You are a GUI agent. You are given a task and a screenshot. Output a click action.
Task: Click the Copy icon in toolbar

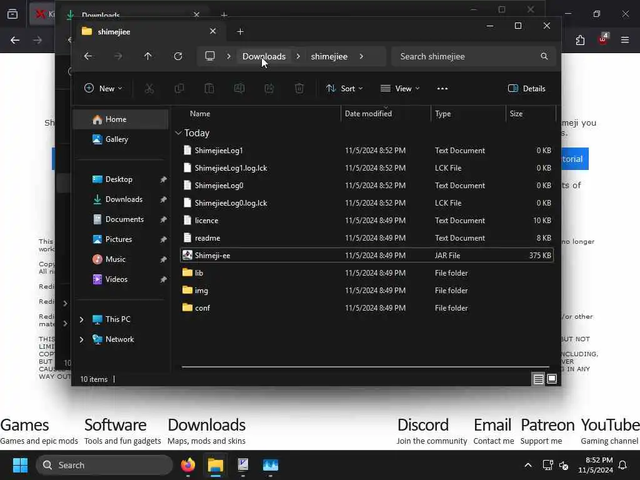(x=179, y=89)
